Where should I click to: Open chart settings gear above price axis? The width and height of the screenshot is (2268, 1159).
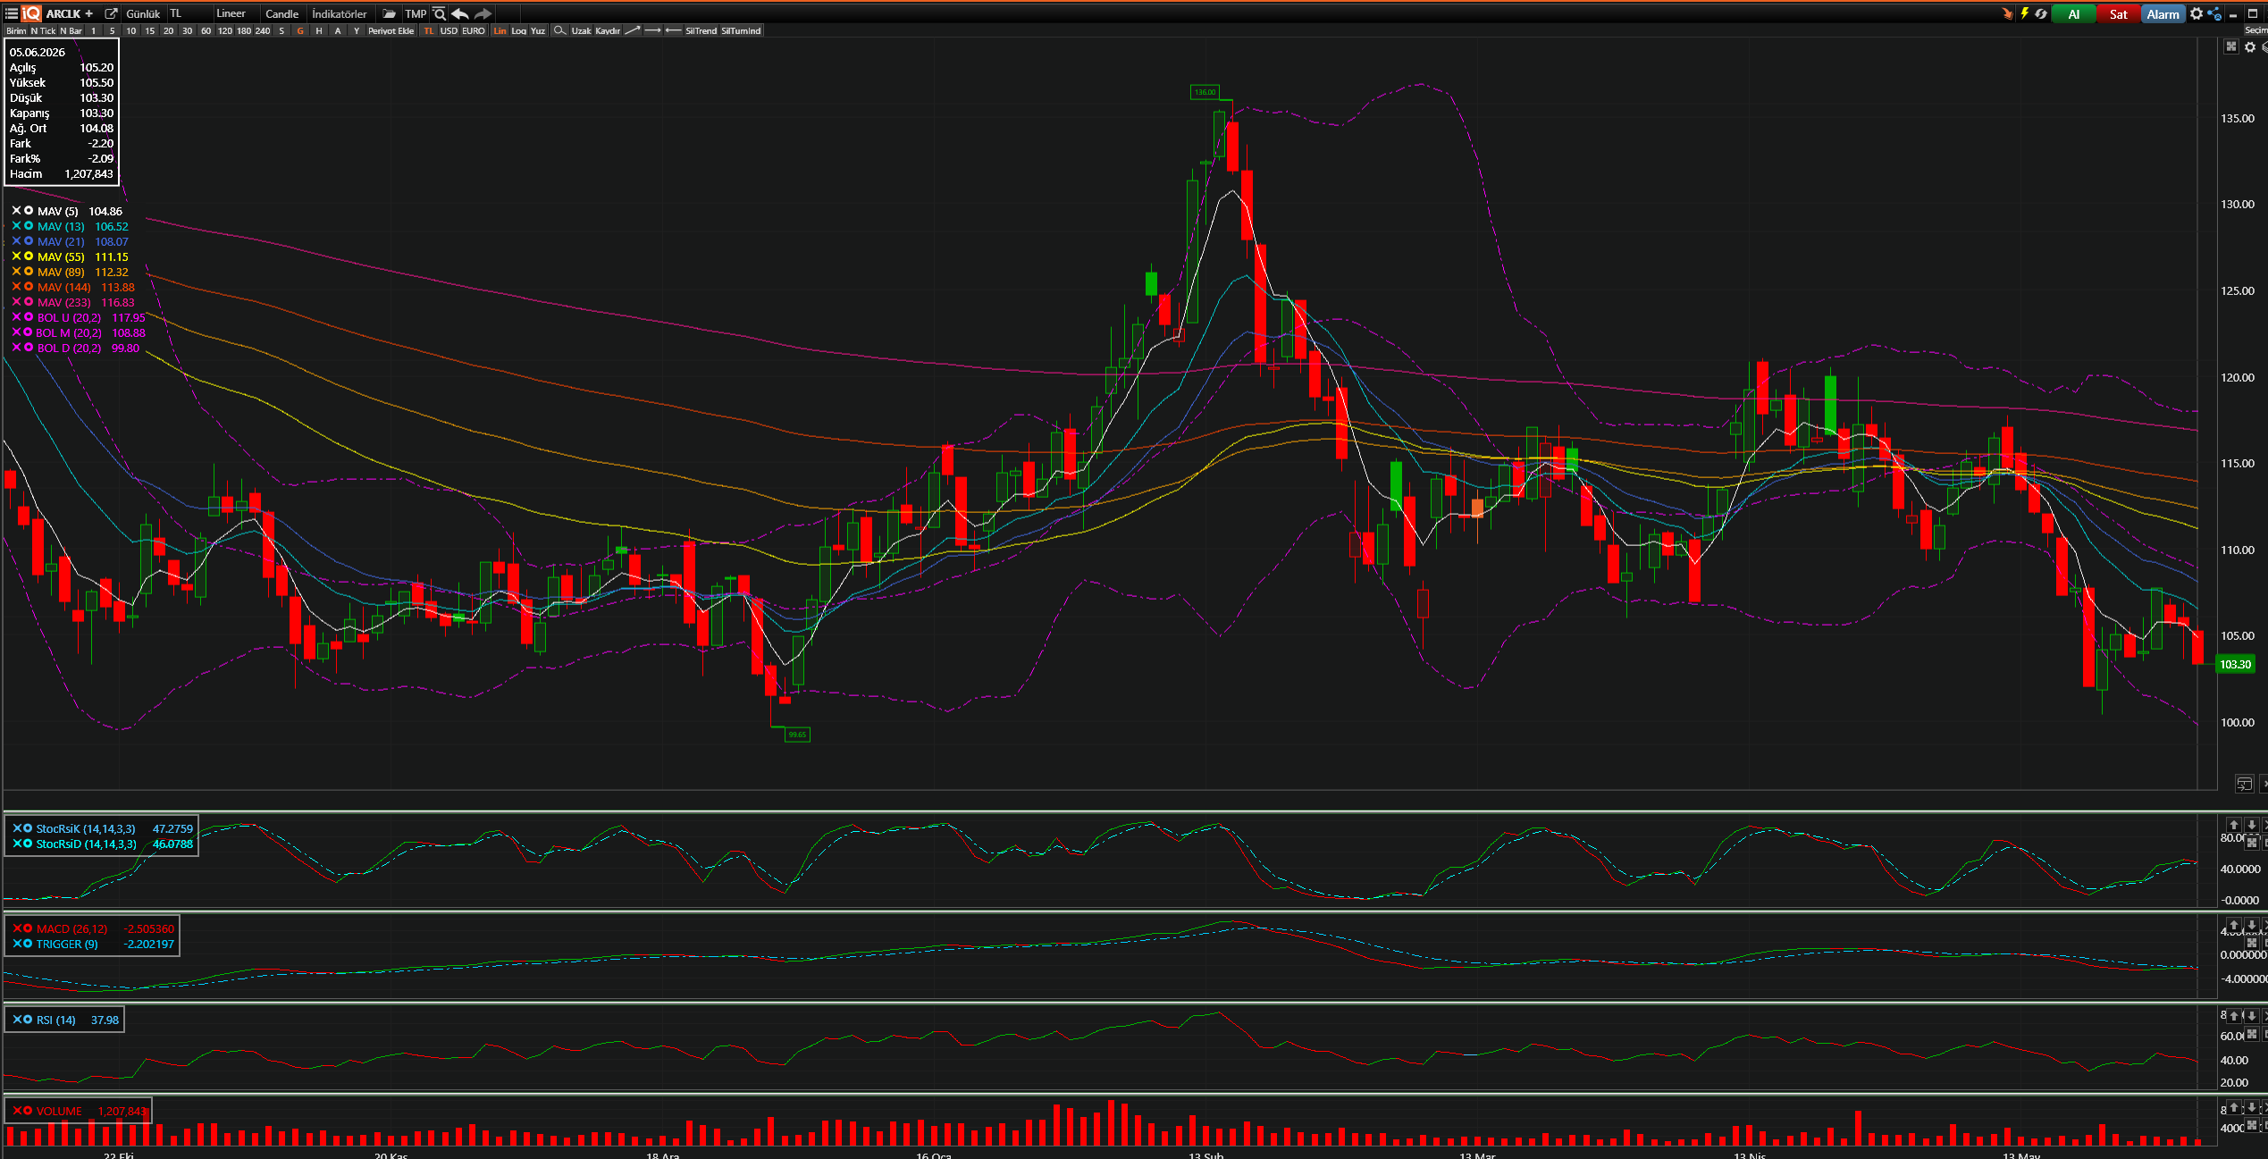coord(2250,46)
